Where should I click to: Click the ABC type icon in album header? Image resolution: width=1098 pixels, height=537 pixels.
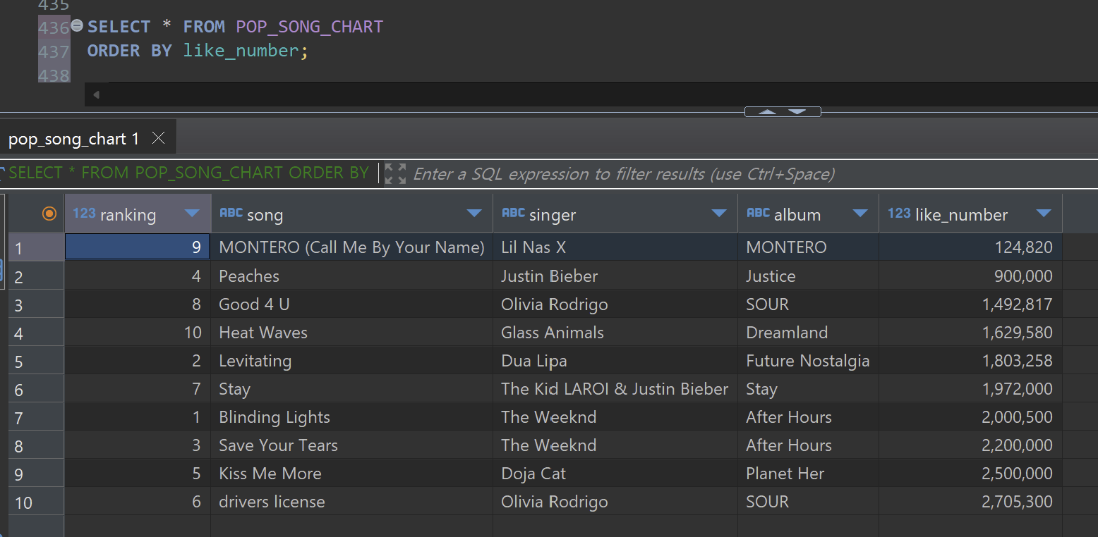(758, 213)
